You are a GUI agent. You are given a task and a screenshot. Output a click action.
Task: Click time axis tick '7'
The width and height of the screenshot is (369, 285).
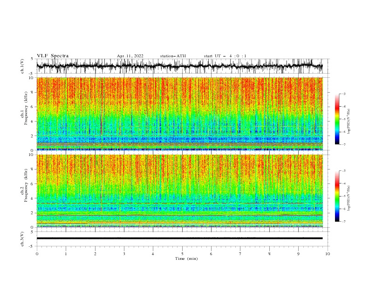(x=240, y=254)
